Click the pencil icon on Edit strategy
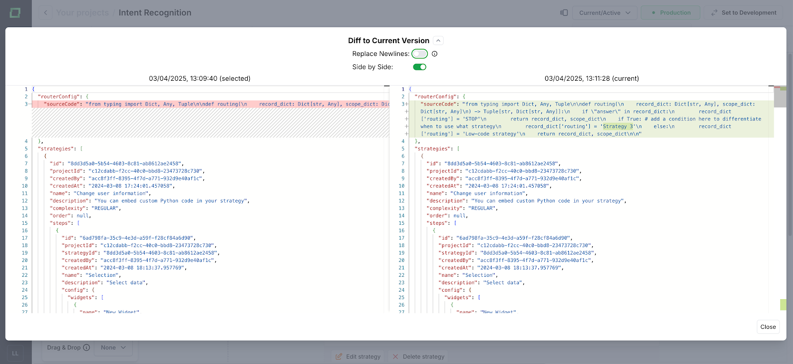The width and height of the screenshot is (793, 364). 339,357
